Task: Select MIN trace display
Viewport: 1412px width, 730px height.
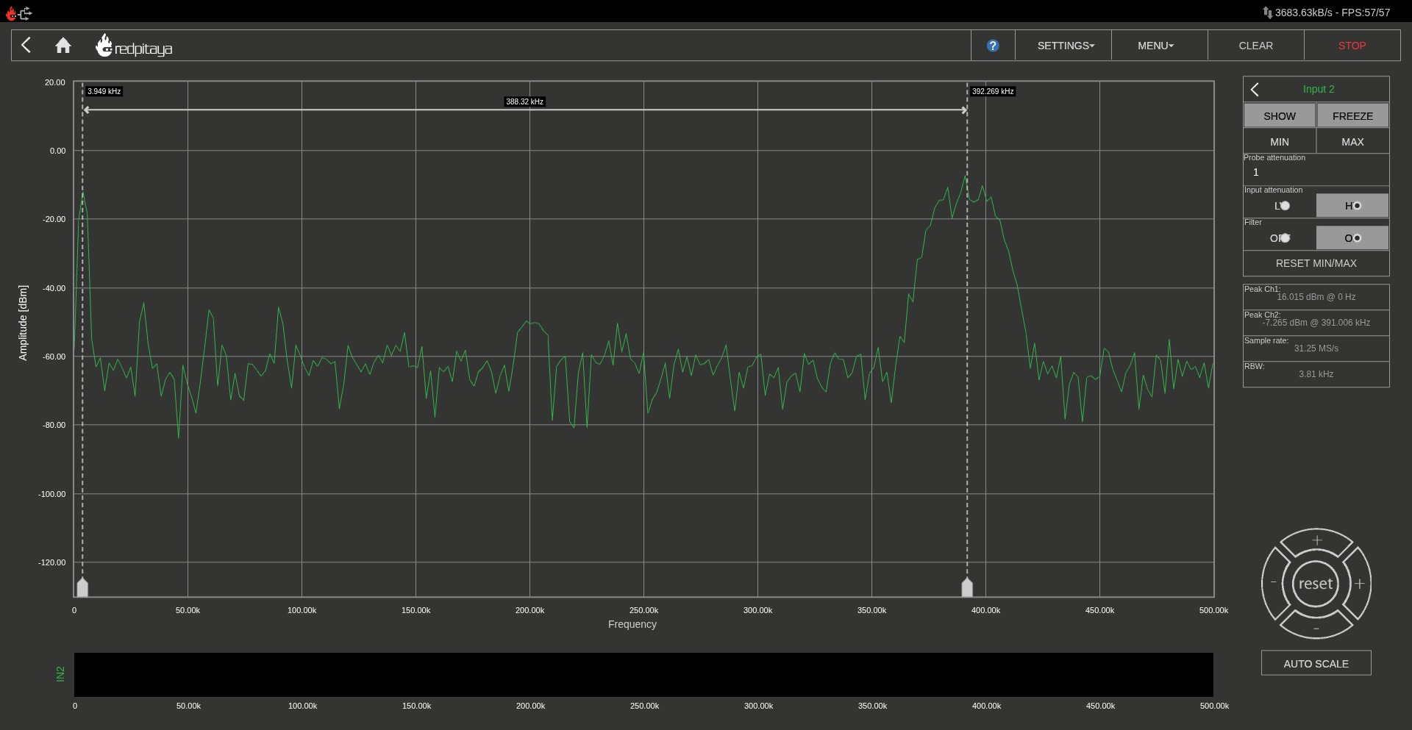Action: click(1279, 141)
